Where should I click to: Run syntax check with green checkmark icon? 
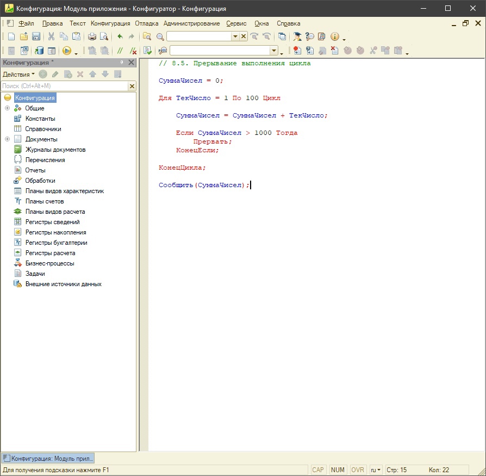[x=148, y=51]
